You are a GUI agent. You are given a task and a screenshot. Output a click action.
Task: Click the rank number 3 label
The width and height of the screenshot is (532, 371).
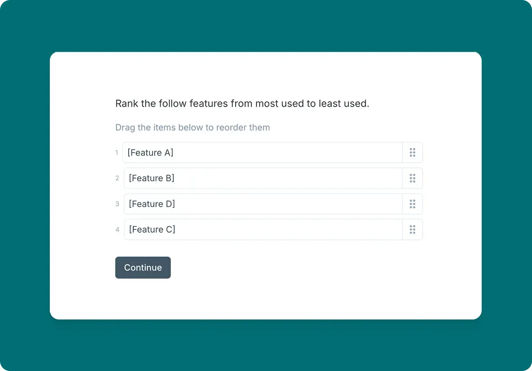(x=117, y=204)
